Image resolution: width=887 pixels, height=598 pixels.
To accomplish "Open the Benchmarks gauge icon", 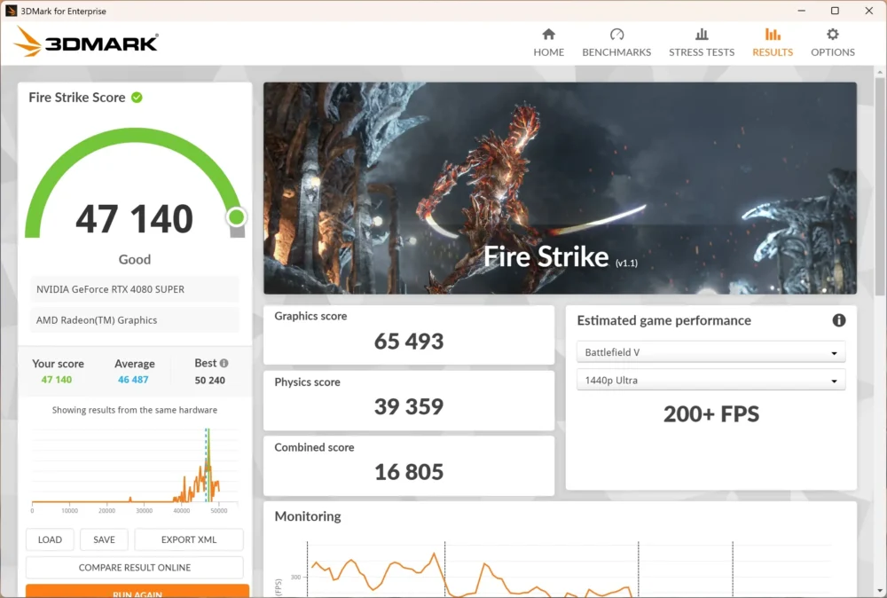I will pyautogui.click(x=616, y=35).
